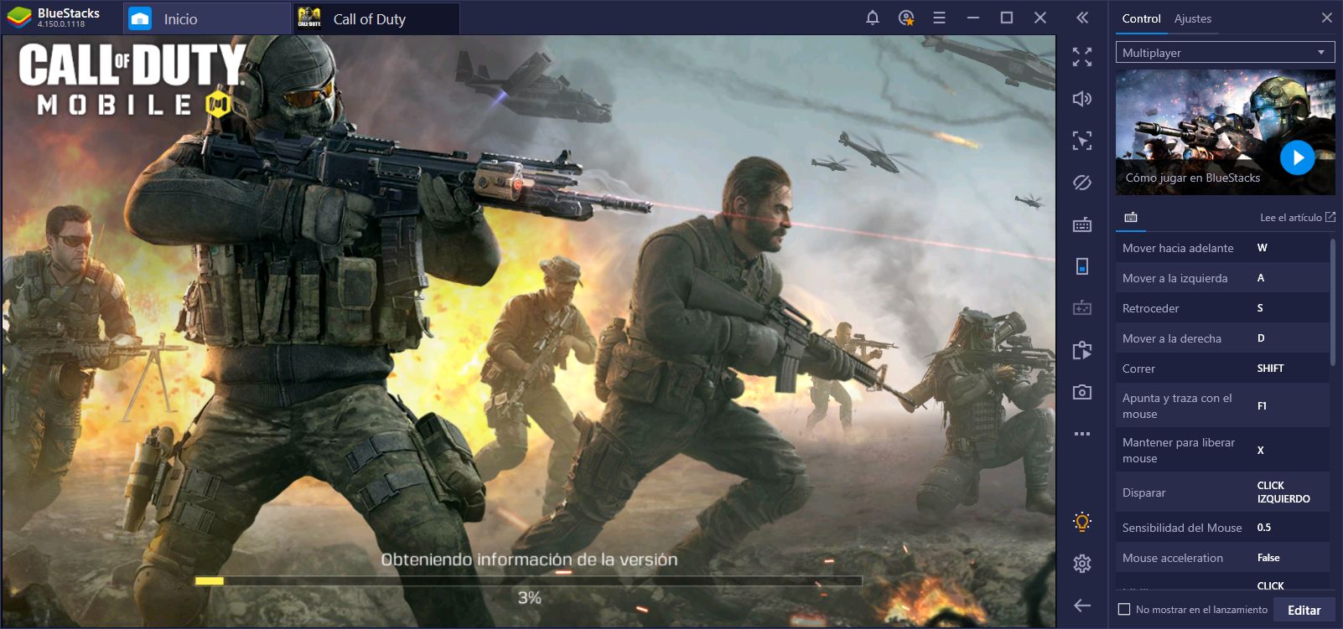
Task: Click the phone rotate screen icon
Action: 1082,266
